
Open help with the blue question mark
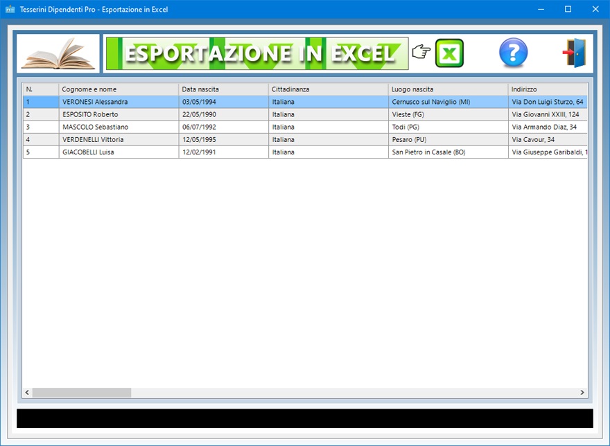click(x=513, y=53)
